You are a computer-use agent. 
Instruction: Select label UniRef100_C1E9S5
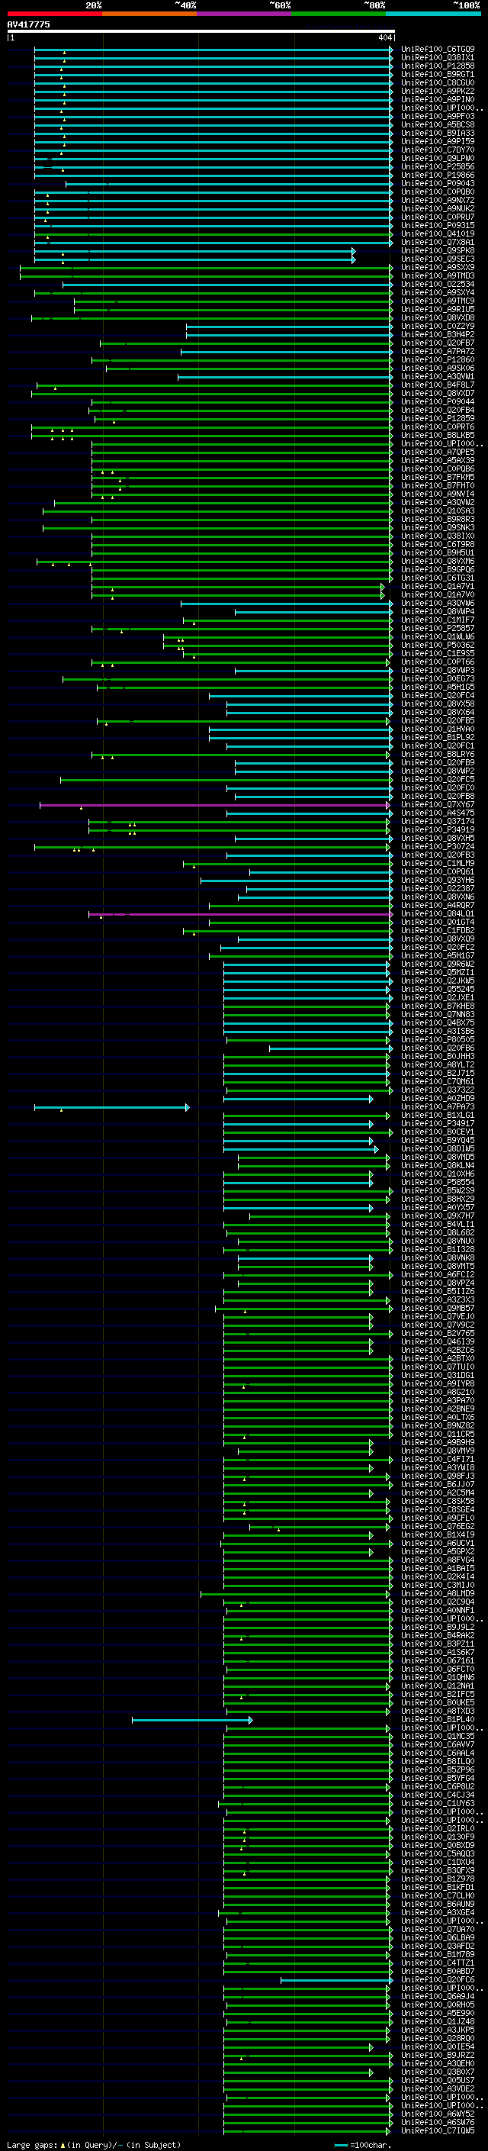click(438, 654)
